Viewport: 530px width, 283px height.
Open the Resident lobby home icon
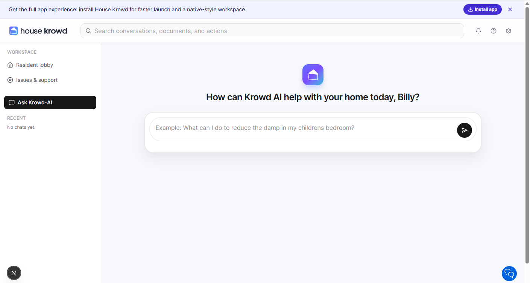(x=10, y=65)
